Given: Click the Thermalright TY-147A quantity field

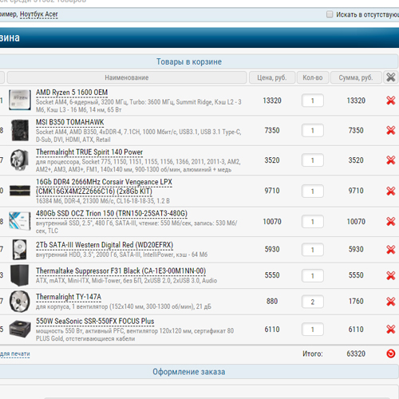Looking at the screenshot, I should [x=313, y=302].
